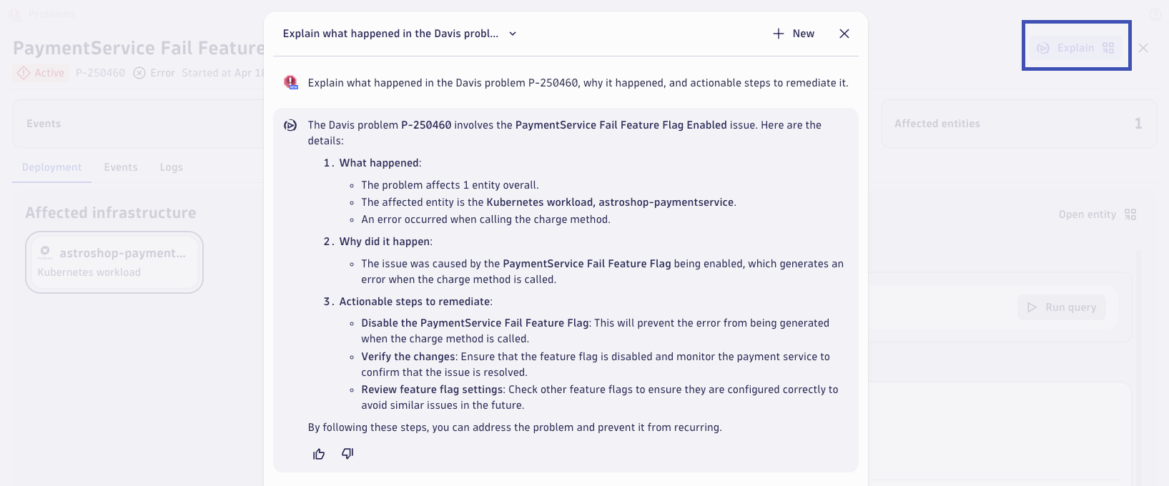Open the Affected entities card
This screenshot has width=1169, height=486.
click(x=1019, y=124)
